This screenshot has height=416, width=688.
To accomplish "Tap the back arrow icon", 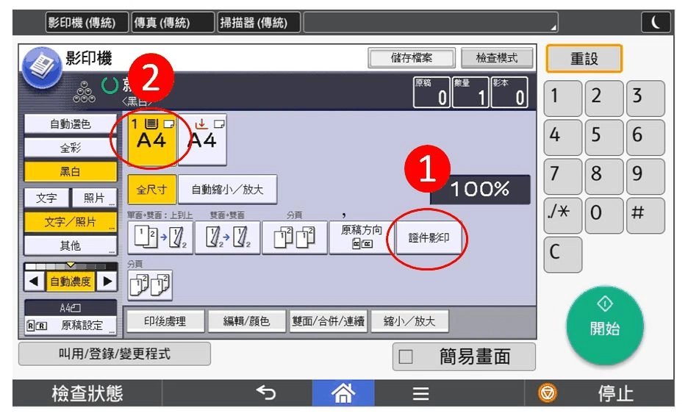I will [x=266, y=392].
